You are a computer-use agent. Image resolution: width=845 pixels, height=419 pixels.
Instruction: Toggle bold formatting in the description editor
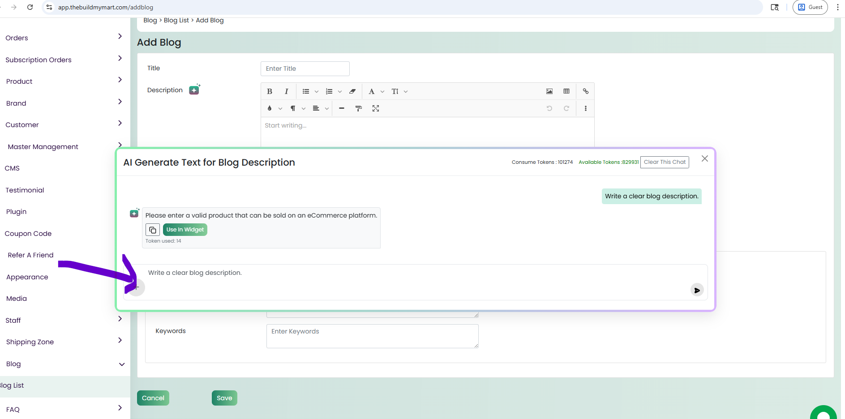point(270,91)
